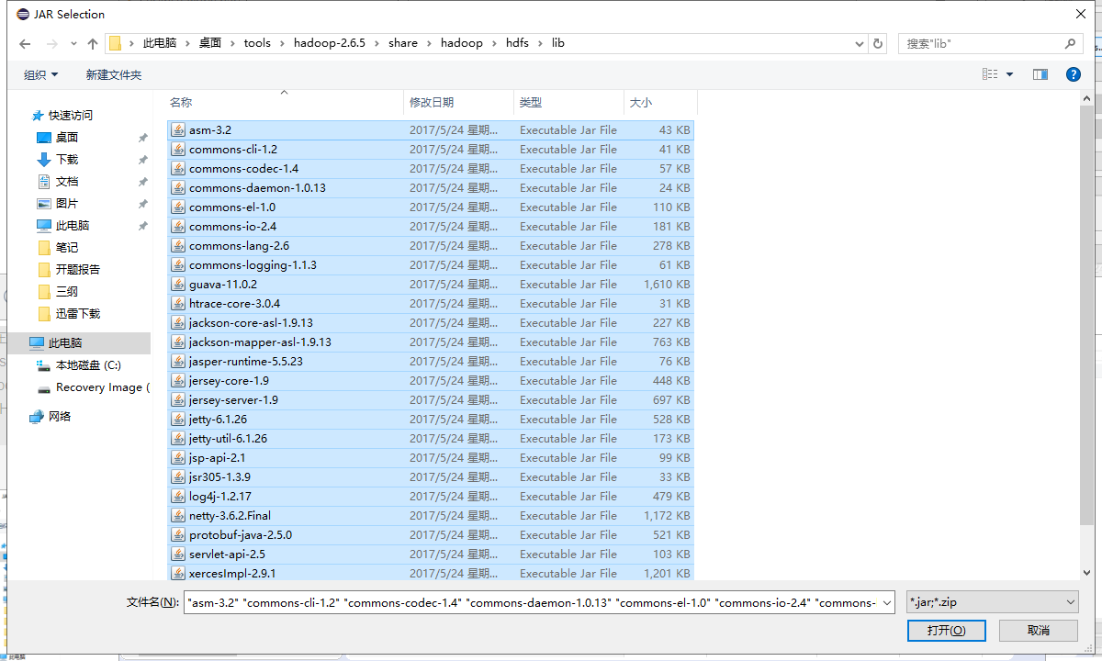Expand the 文件名 combo box arrow
This screenshot has height=661, width=1102.
pos(886,602)
